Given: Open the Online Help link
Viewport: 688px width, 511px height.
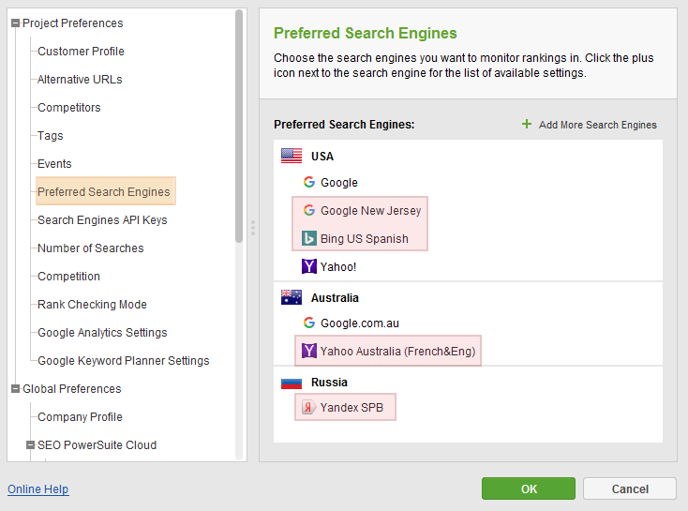Looking at the screenshot, I should click(x=38, y=489).
